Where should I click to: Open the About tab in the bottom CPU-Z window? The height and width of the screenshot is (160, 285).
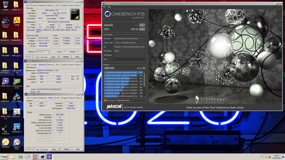[78, 98]
